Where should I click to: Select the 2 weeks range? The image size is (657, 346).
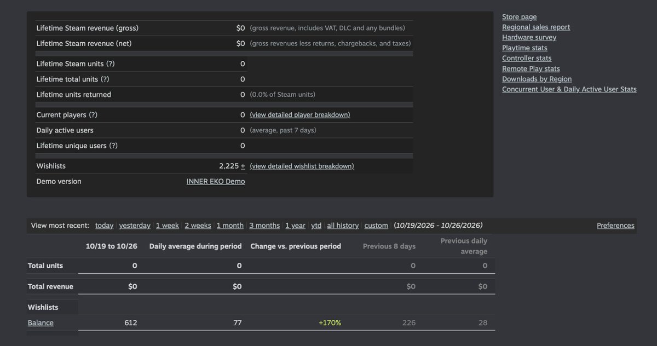(x=198, y=226)
